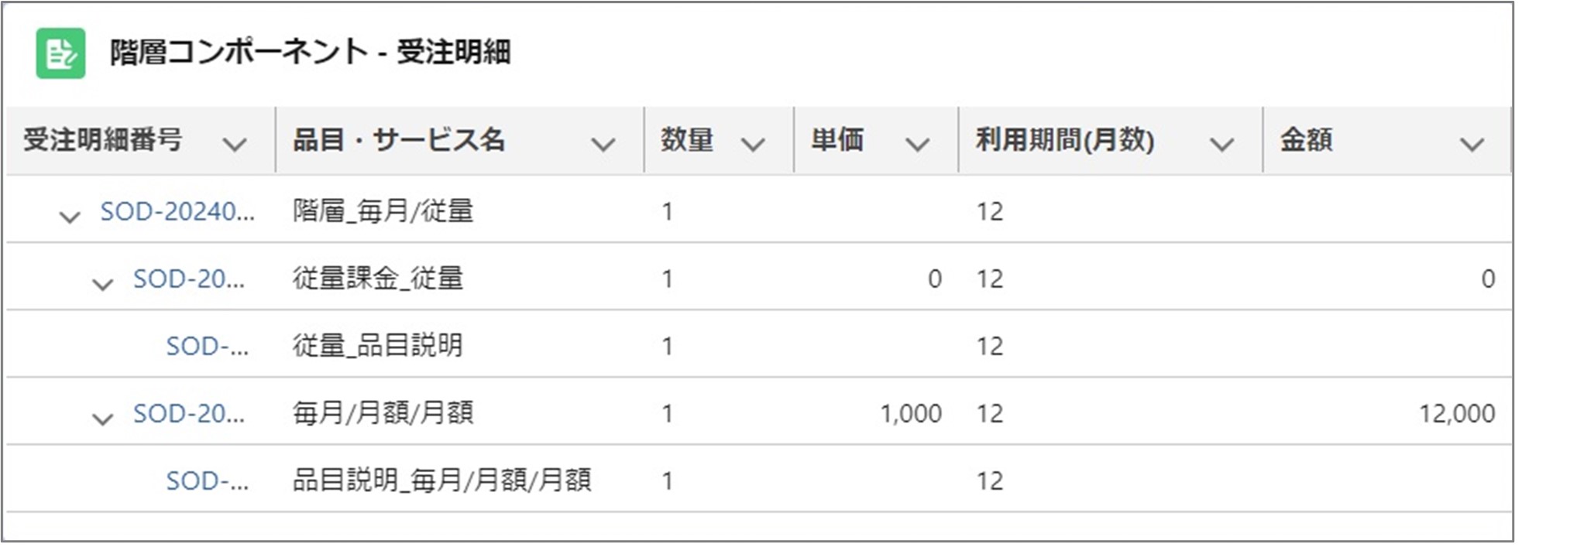Collapse the 階層_毎月/従量 top-level row

click(x=70, y=217)
